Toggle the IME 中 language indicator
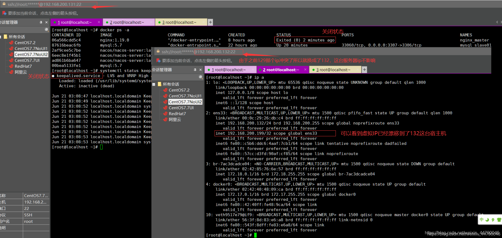 [482, 220]
